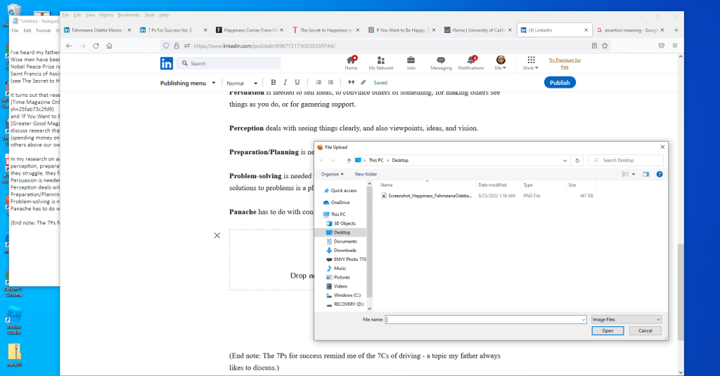Image resolution: width=720 pixels, height=376 pixels.
Task: Click the LinkedIn Home icon
Action: (351, 62)
